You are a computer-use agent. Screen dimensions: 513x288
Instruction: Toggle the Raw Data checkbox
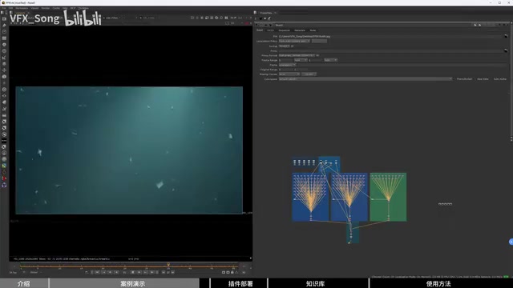click(x=483, y=79)
